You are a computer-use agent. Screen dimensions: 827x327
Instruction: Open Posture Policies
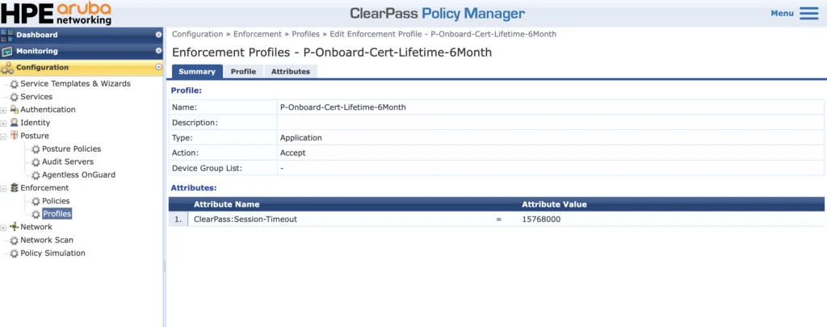click(x=72, y=149)
